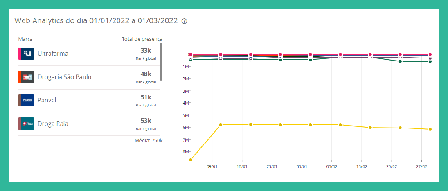Click Ultrafarma's 33k rank global value
This screenshot has width=448, height=191.
[146, 51]
